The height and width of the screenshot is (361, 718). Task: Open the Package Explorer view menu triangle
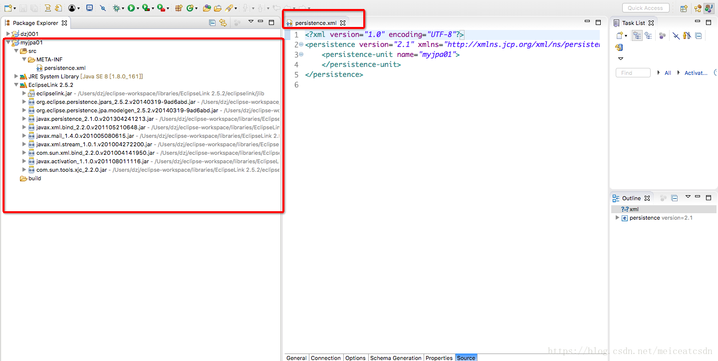pos(250,22)
